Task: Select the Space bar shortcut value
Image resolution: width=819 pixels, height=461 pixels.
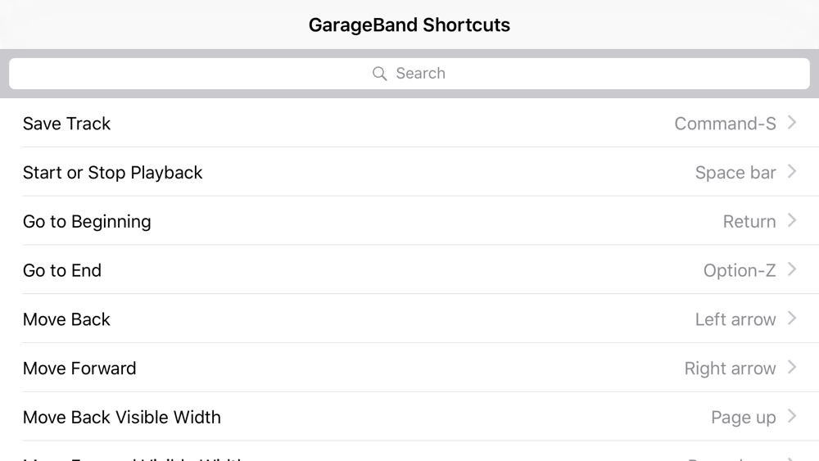Action: (735, 173)
